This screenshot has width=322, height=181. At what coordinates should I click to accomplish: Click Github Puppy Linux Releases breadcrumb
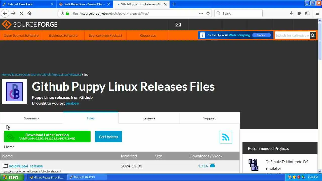click(61, 75)
